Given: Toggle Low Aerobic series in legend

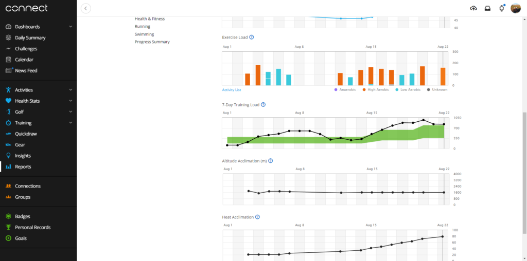Looking at the screenshot, I should coord(408,90).
